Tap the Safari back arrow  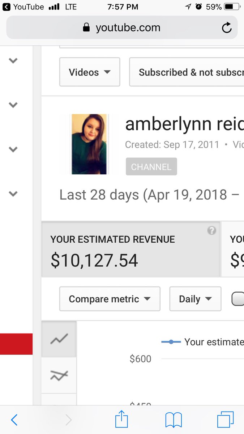click(x=14, y=420)
